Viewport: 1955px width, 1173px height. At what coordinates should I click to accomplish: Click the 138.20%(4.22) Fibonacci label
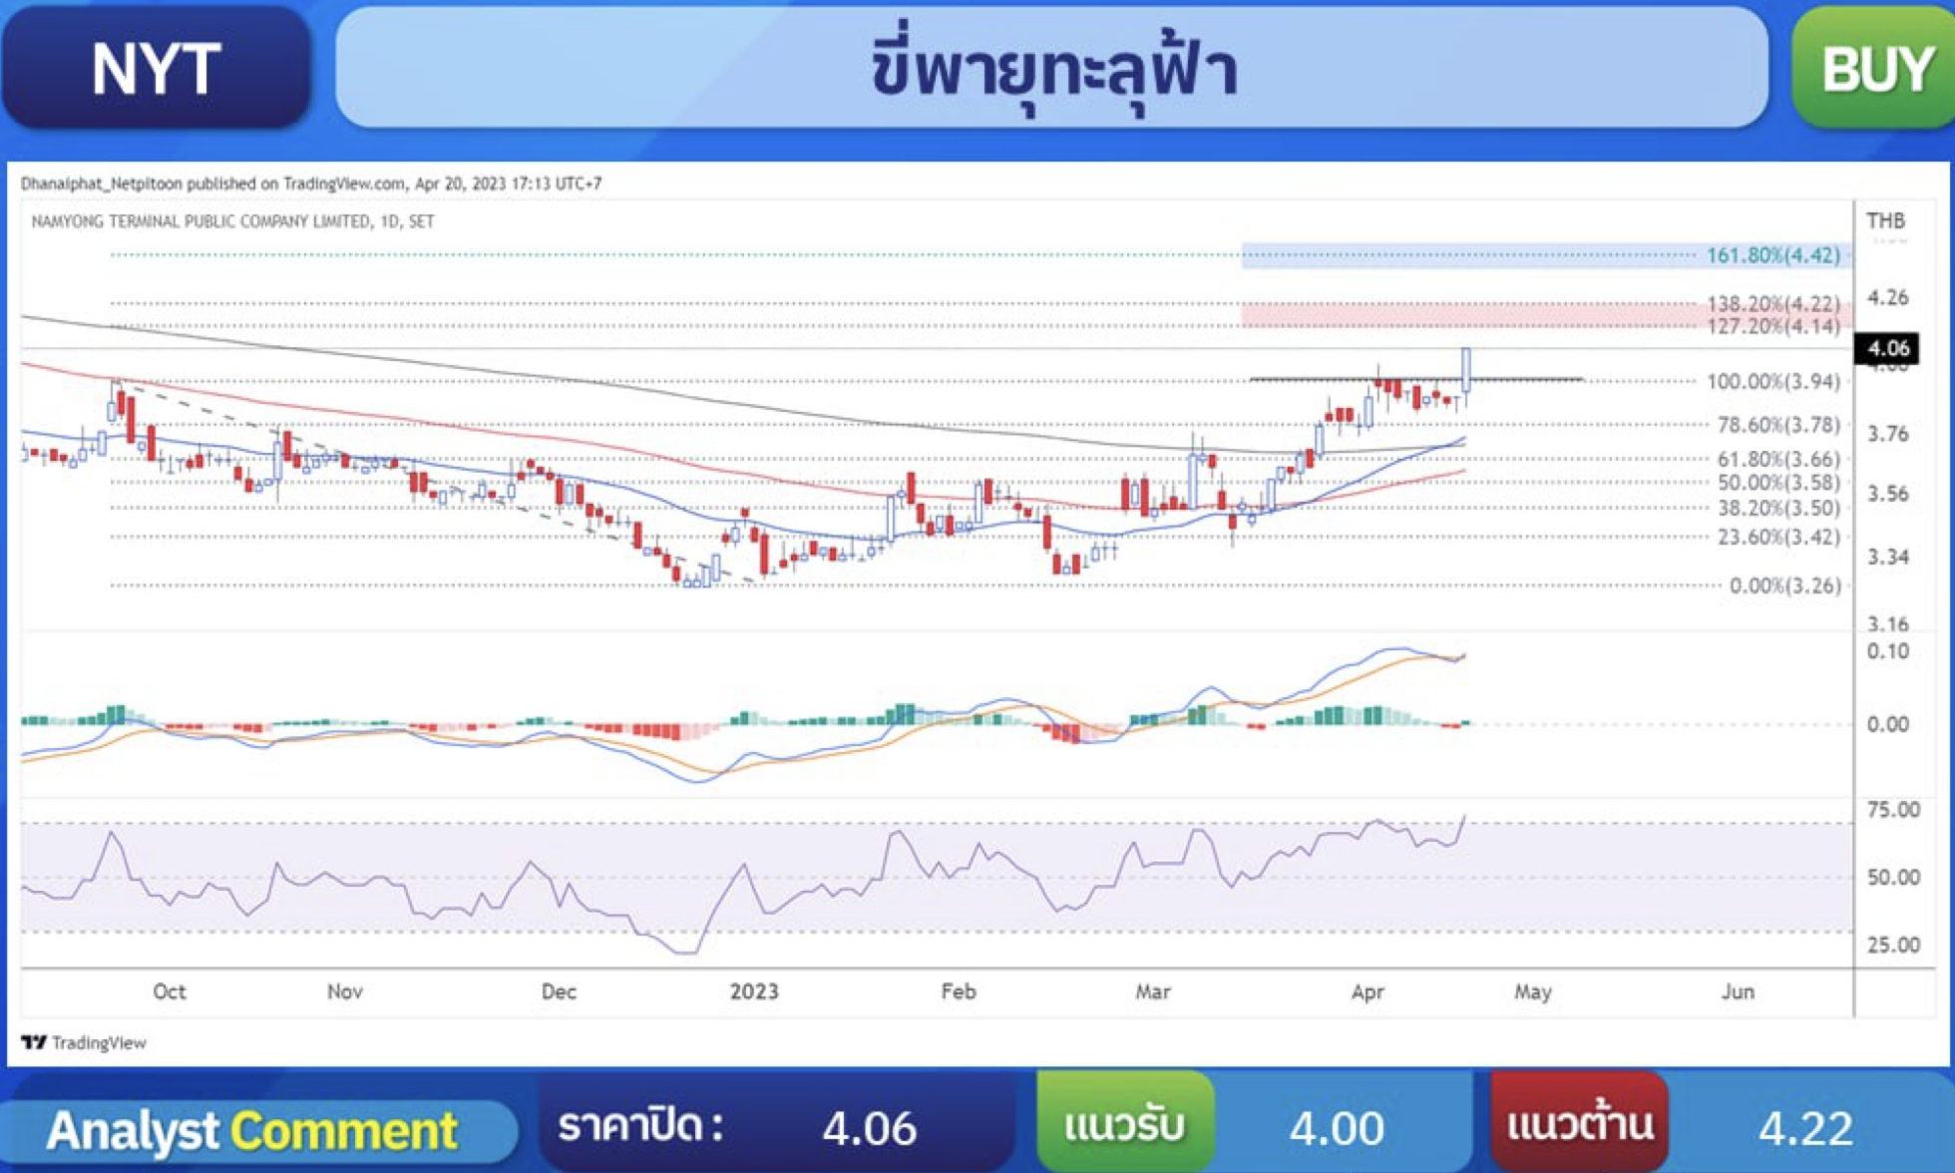1772,302
